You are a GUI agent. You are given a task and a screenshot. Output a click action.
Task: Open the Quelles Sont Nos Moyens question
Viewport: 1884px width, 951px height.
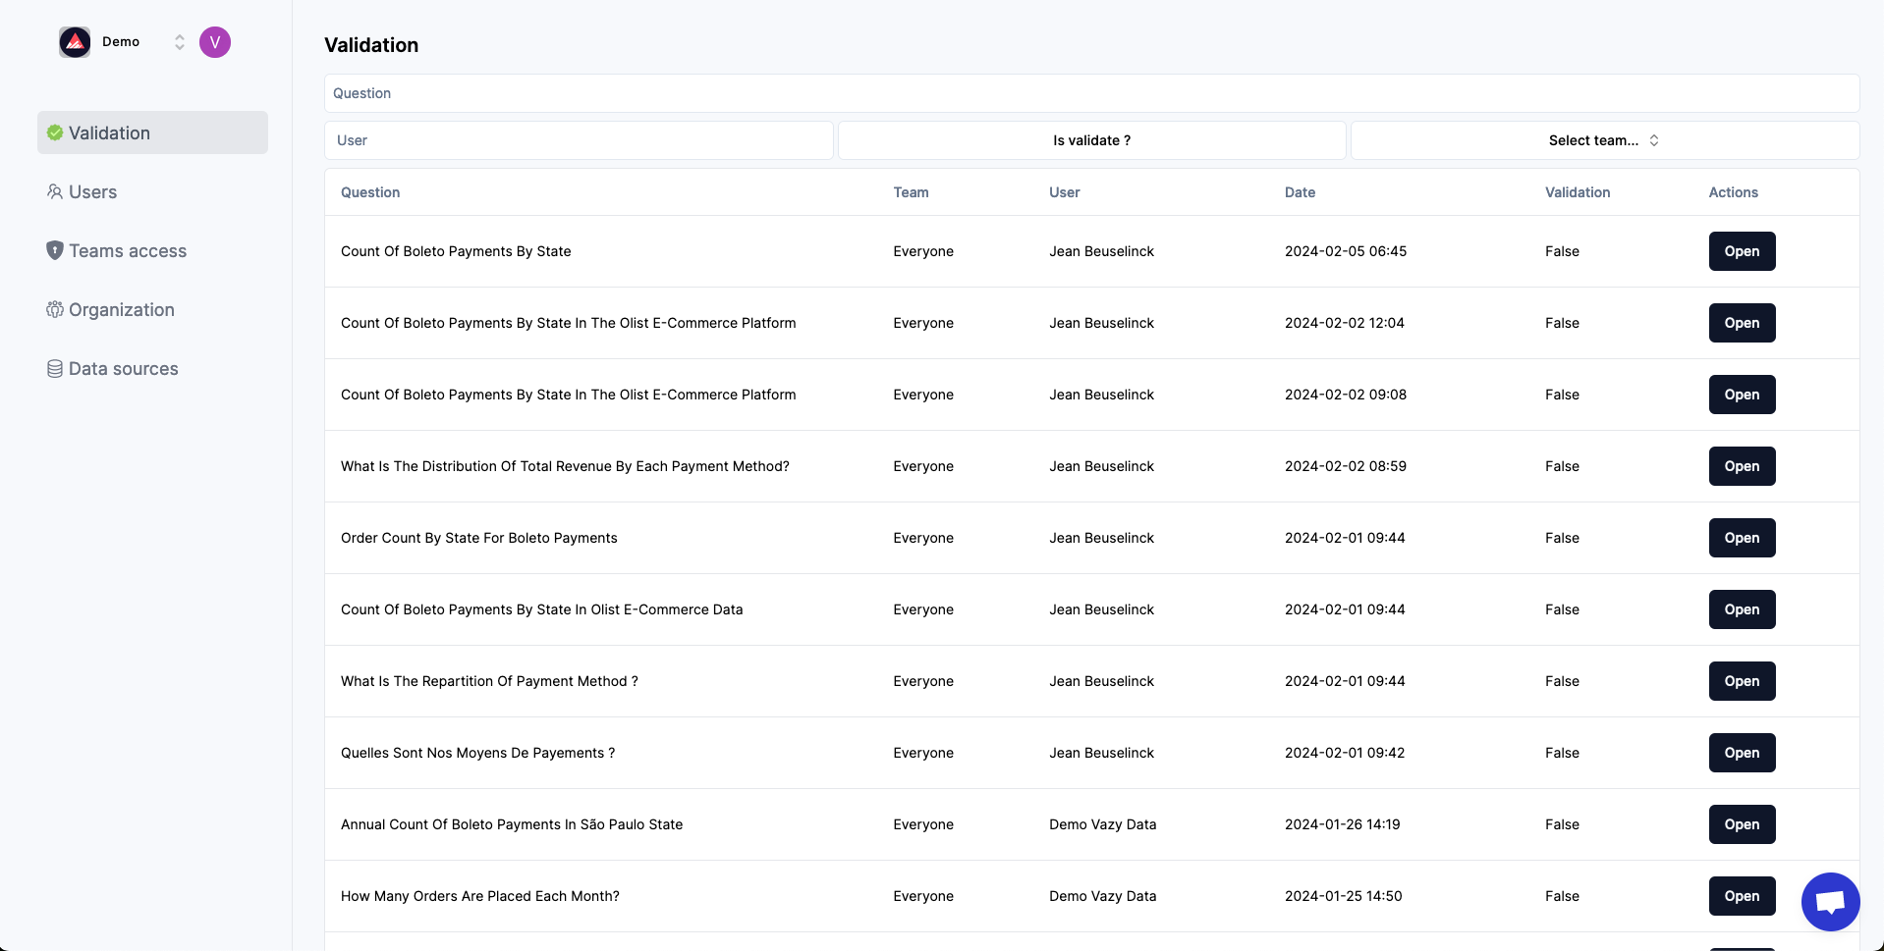[x=1742, y=753]
